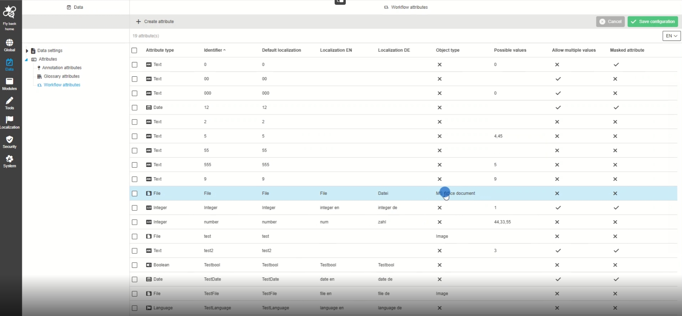Click Create attribute button
The width and height of the screenshot is (682, 316).
tap(155, 21)
